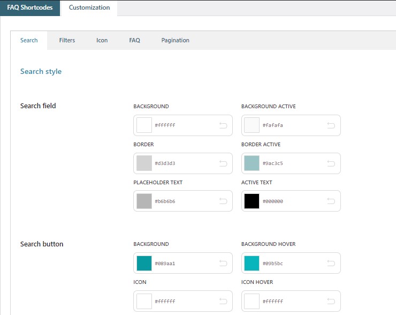The width and height of the screenshot is (396, 315).
Task: Select the Icon sub-tab
Action: 102,40
